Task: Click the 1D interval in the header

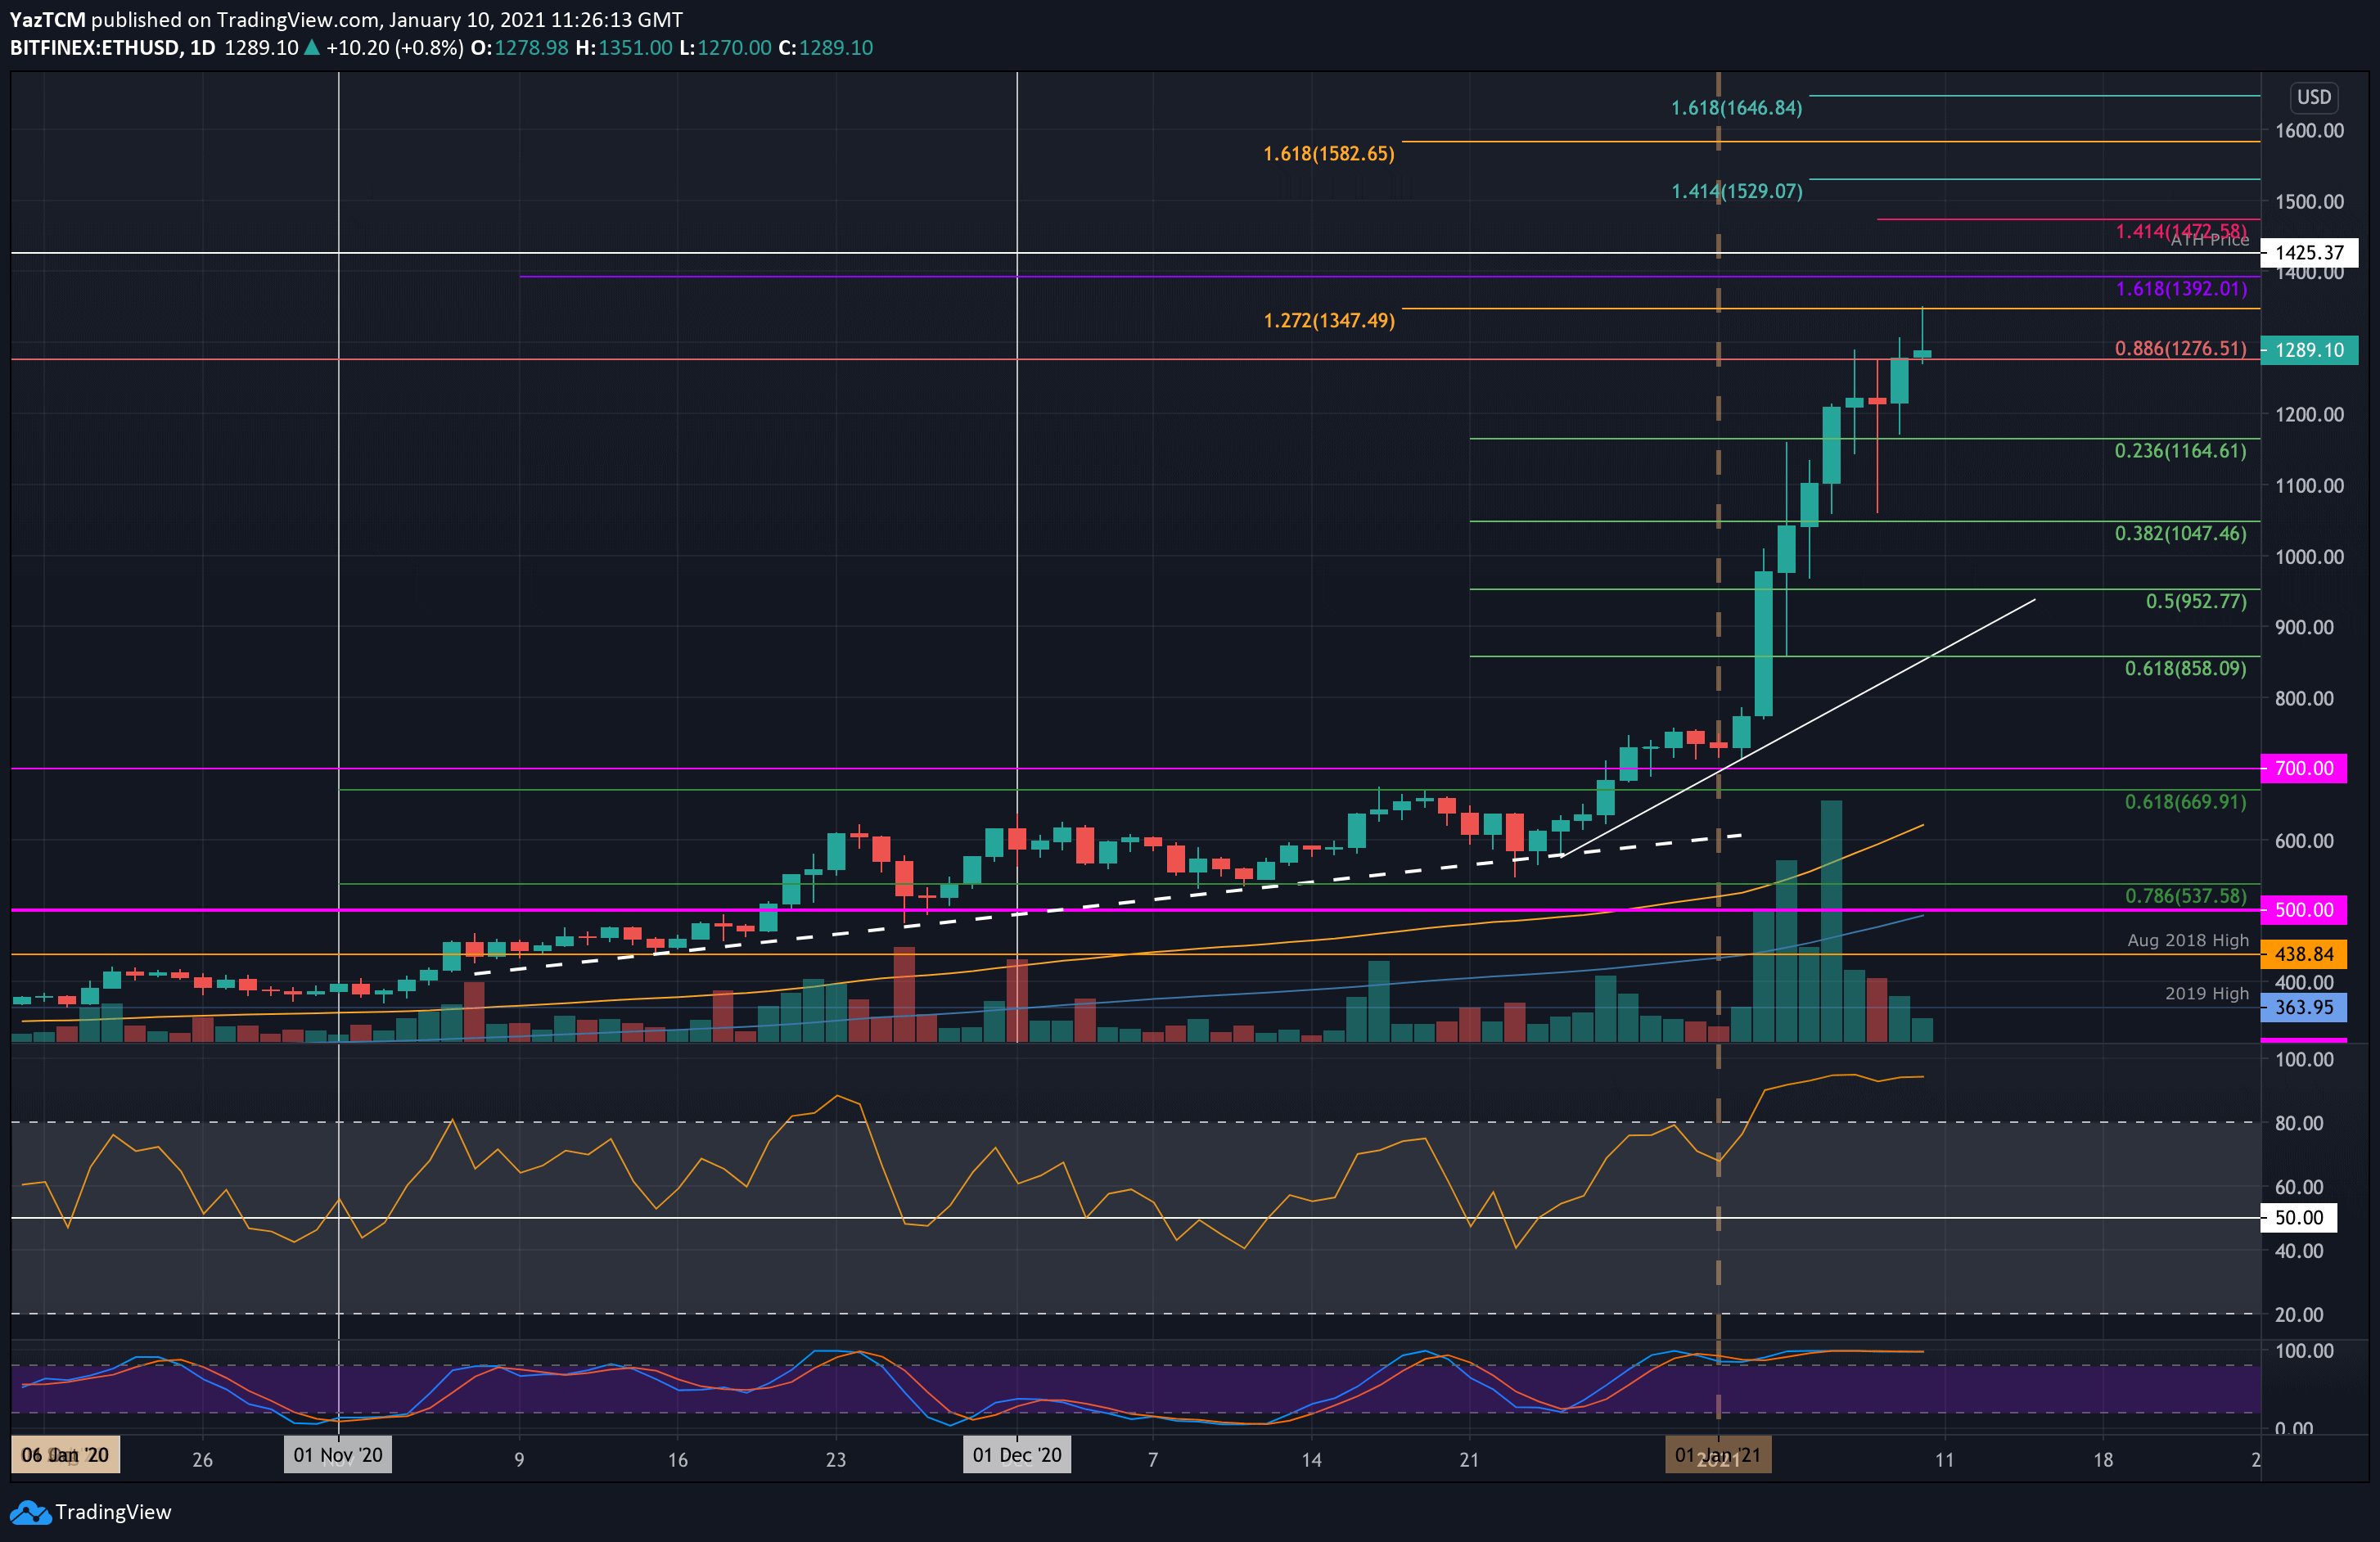Action: (202, 48)
